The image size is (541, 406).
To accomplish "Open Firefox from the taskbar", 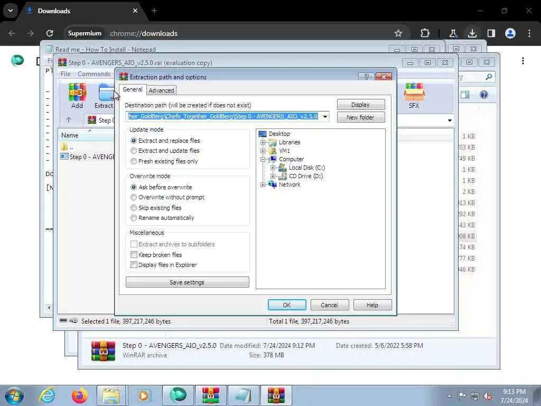I will point(79,395).
